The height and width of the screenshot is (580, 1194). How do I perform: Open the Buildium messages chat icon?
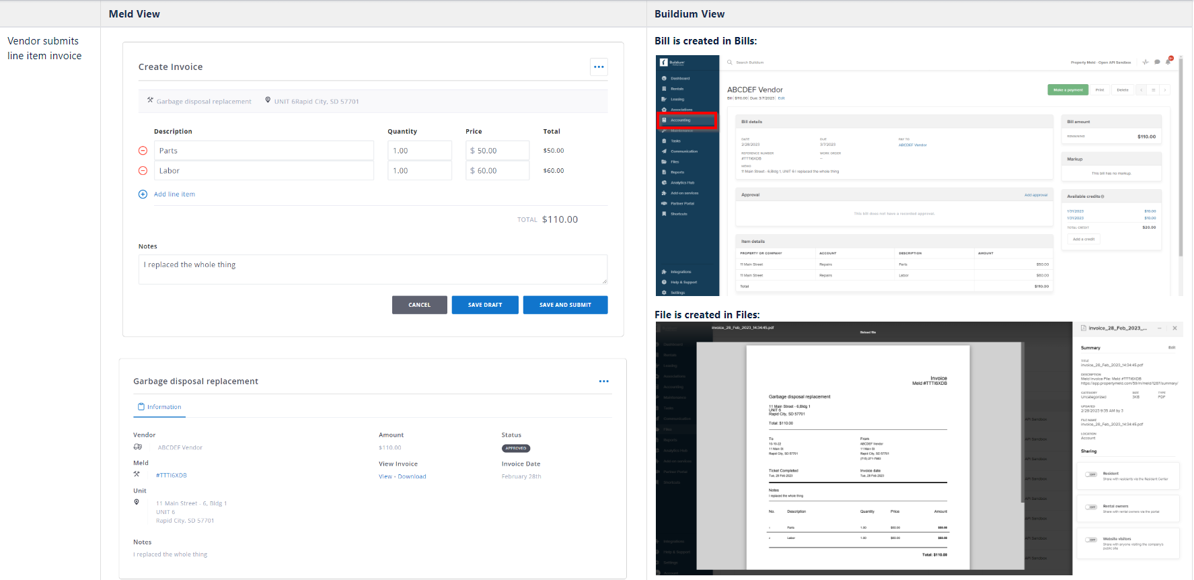point(1157,62)
